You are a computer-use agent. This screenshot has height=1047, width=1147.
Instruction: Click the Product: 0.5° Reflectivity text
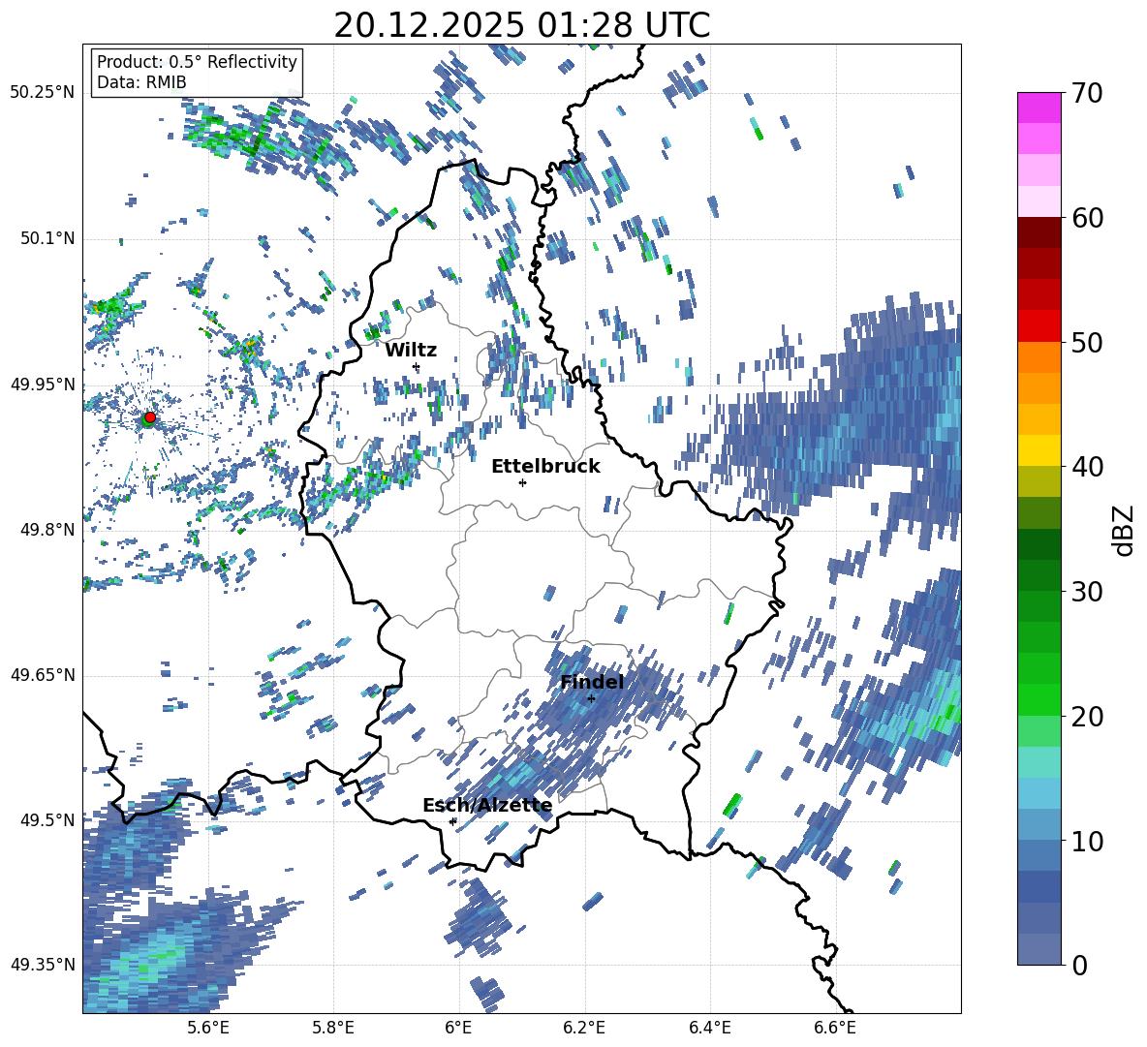[197, 62]
